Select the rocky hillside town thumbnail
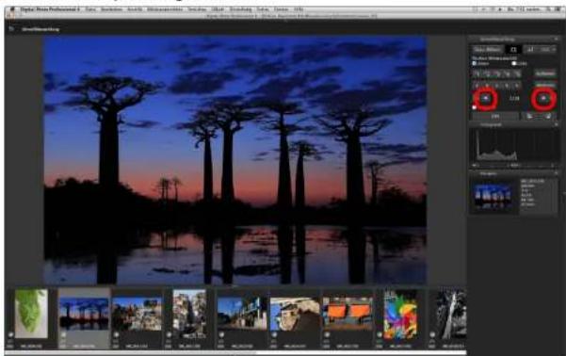This screenshot has height=356, width=566. click(x=137, y=314)
